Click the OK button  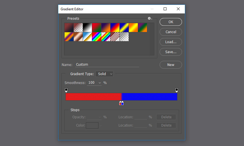171,22
